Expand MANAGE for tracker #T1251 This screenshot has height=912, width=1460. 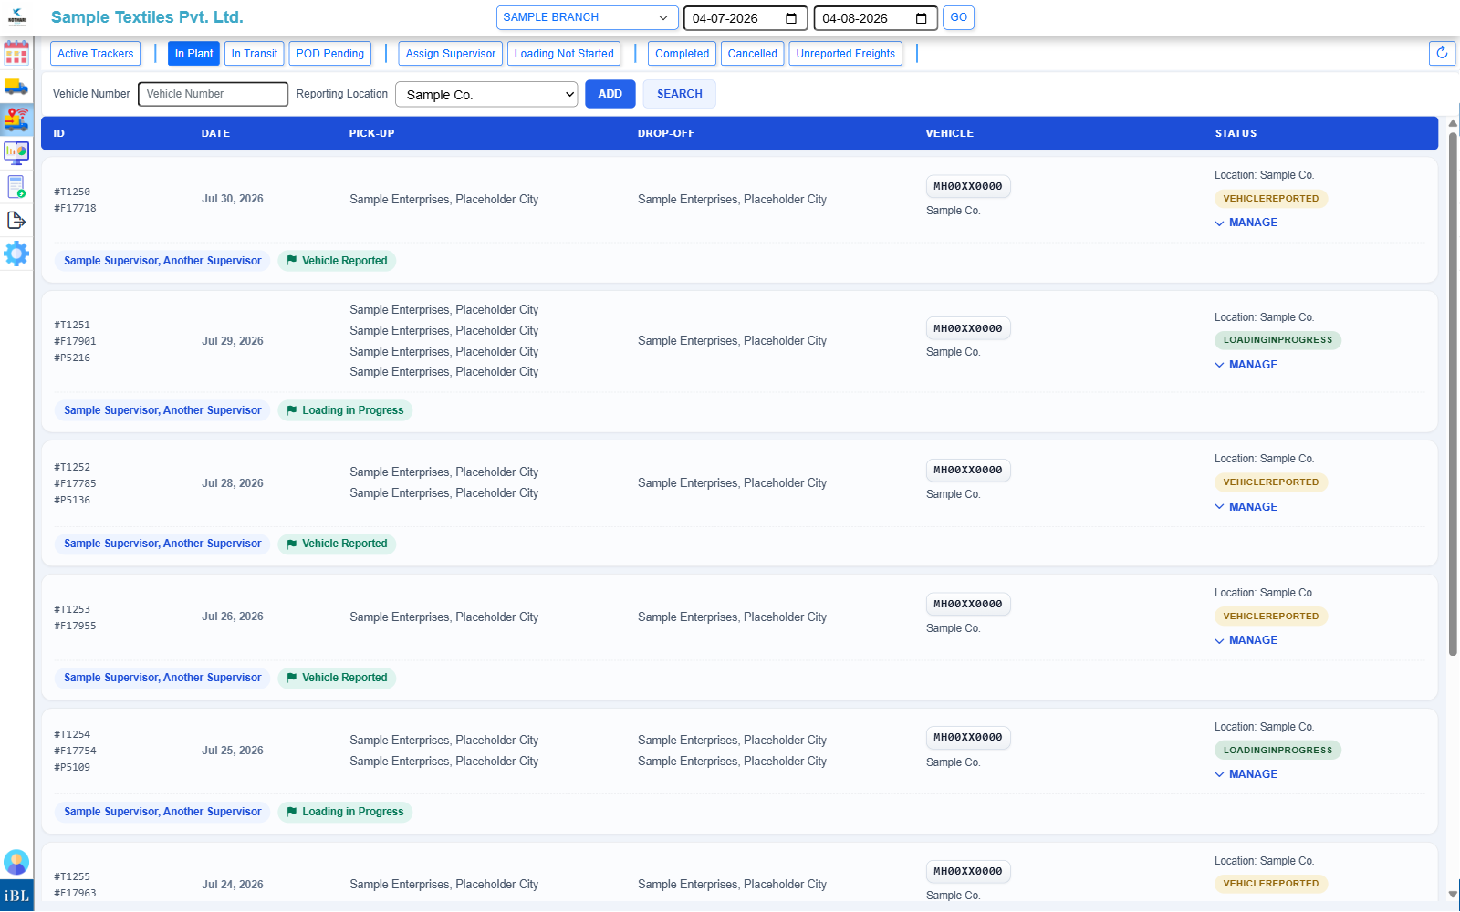tap(1246, 365)
